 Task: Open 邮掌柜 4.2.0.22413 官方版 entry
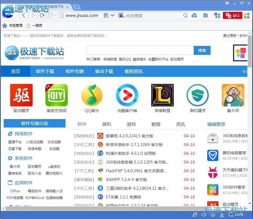tap(130, 136)
